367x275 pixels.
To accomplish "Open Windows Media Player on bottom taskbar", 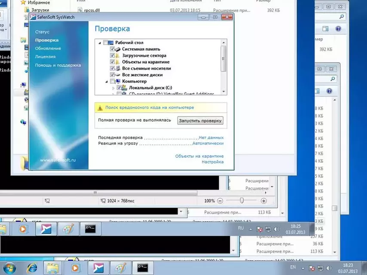I will [75, 268].
